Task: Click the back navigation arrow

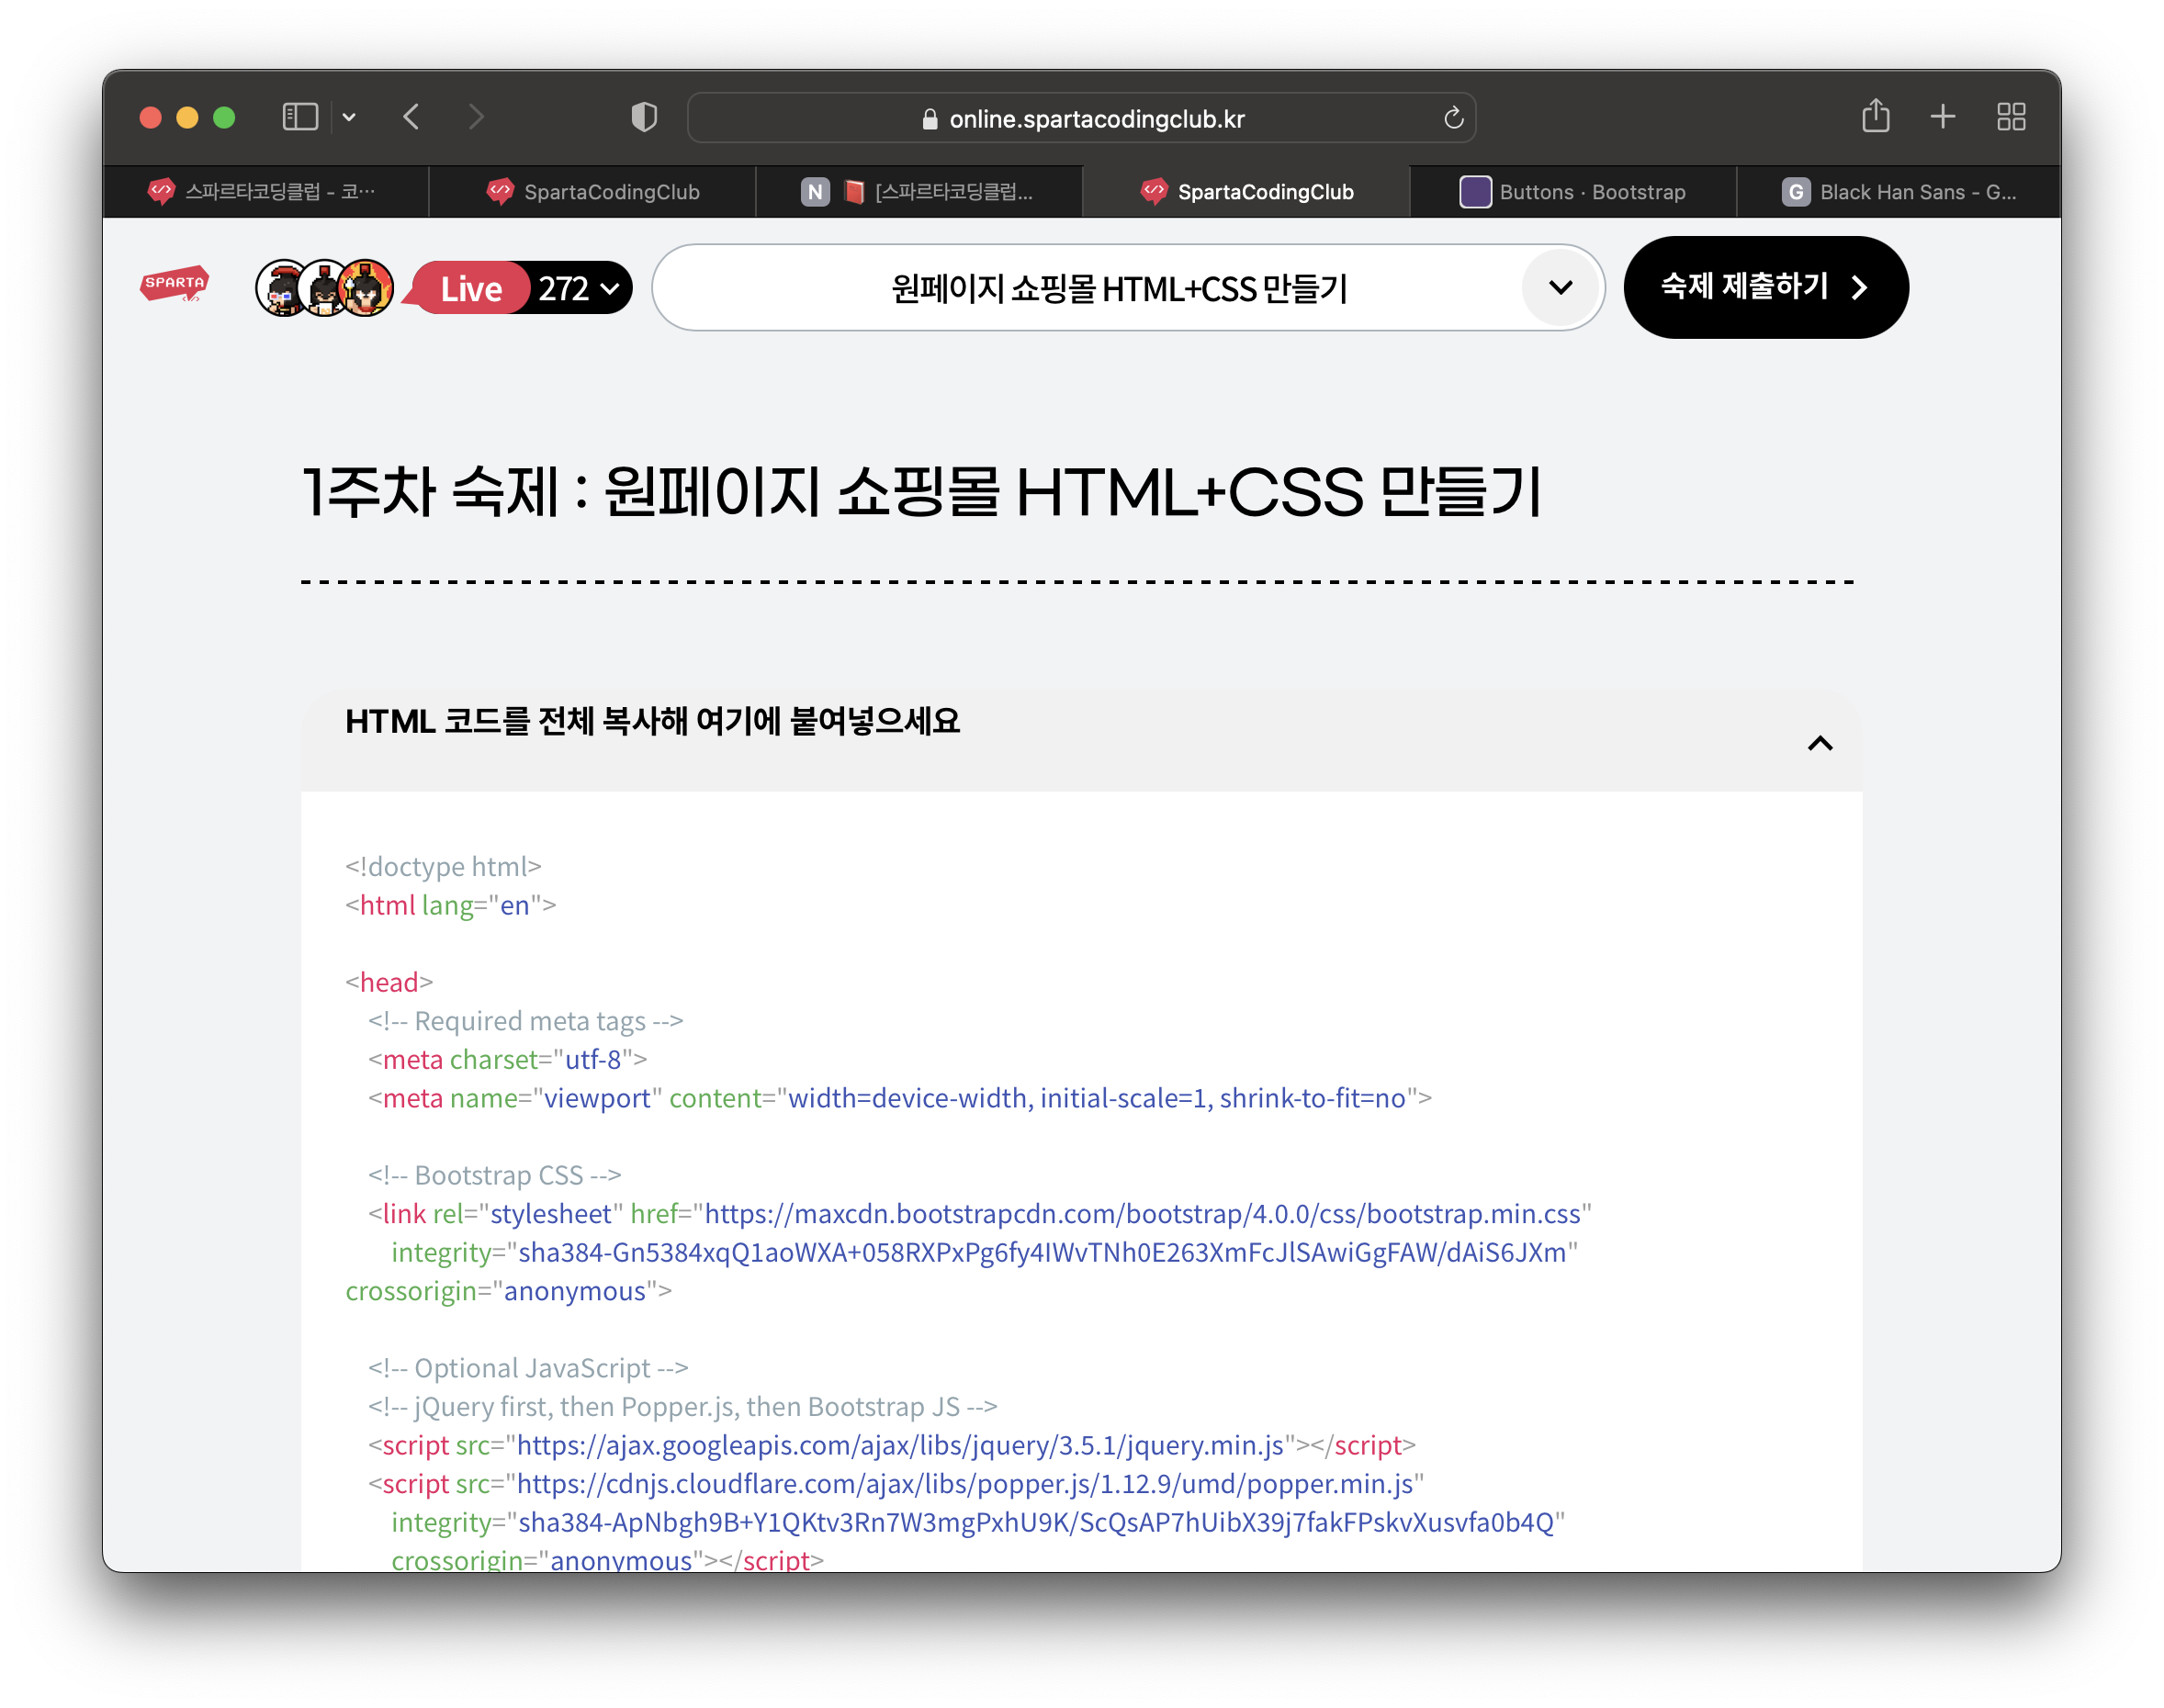Action: [412, 117]
